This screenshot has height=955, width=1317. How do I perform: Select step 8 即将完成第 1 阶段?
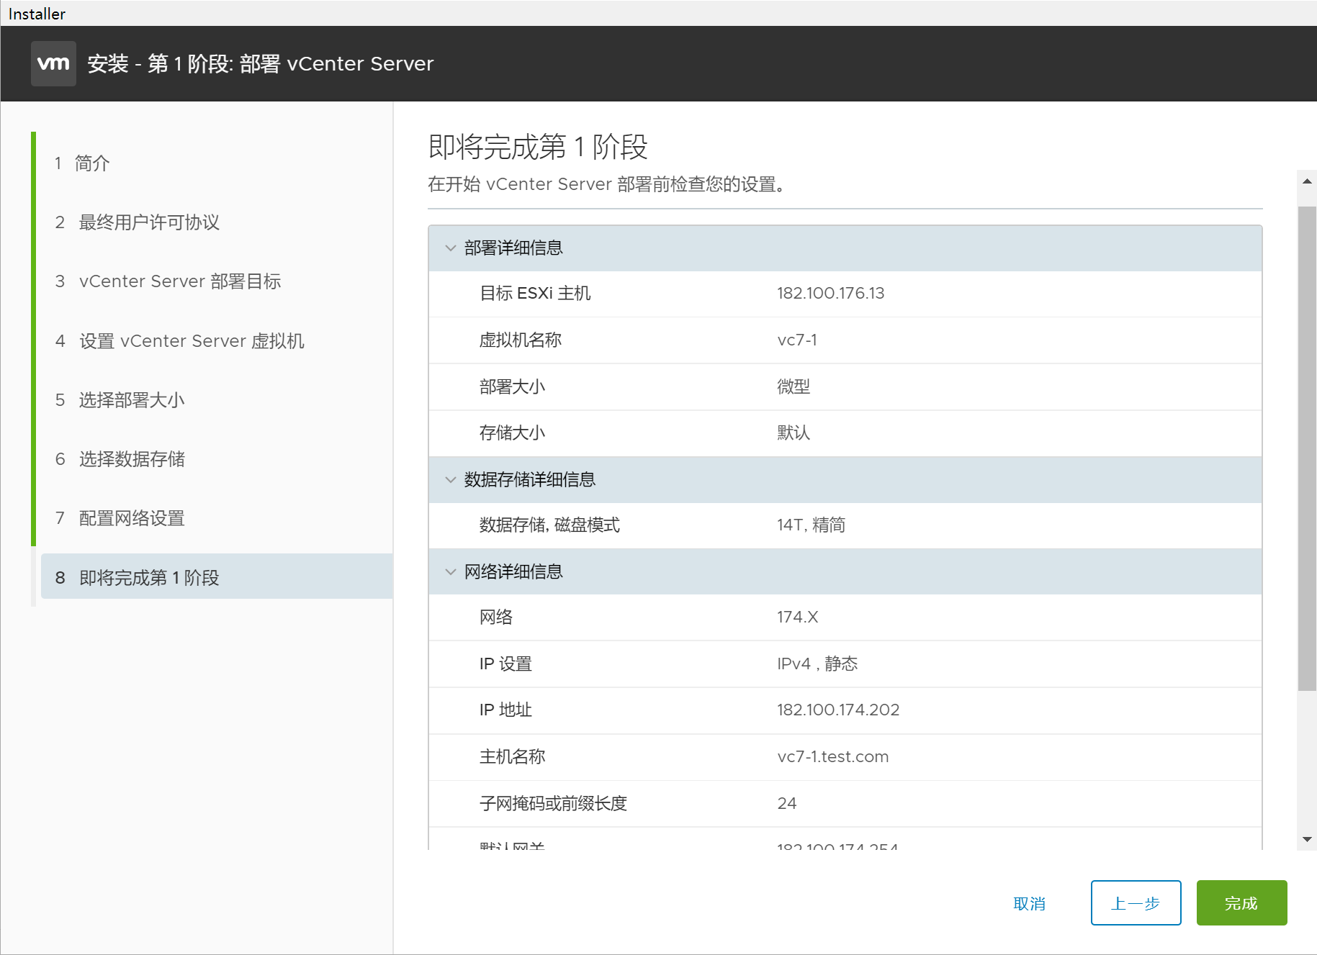pyautogui.click(x=148, y=577)
